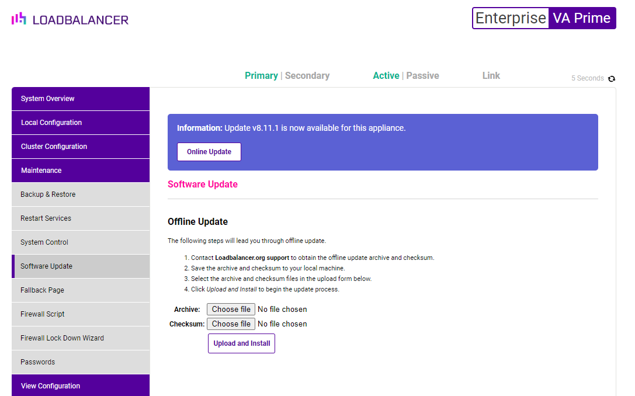The height and width of the screenshot is (396, 635).
Task: Select Software Update in the sidebar
Action: click(81, 266)
